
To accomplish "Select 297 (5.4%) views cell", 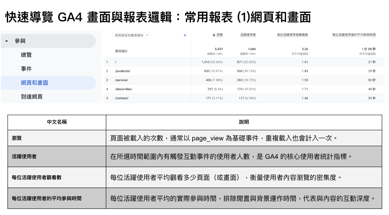I will [x=215, y=89].
